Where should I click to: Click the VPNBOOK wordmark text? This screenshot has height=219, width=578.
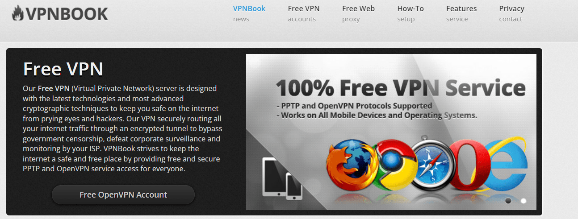coord(67,14)
